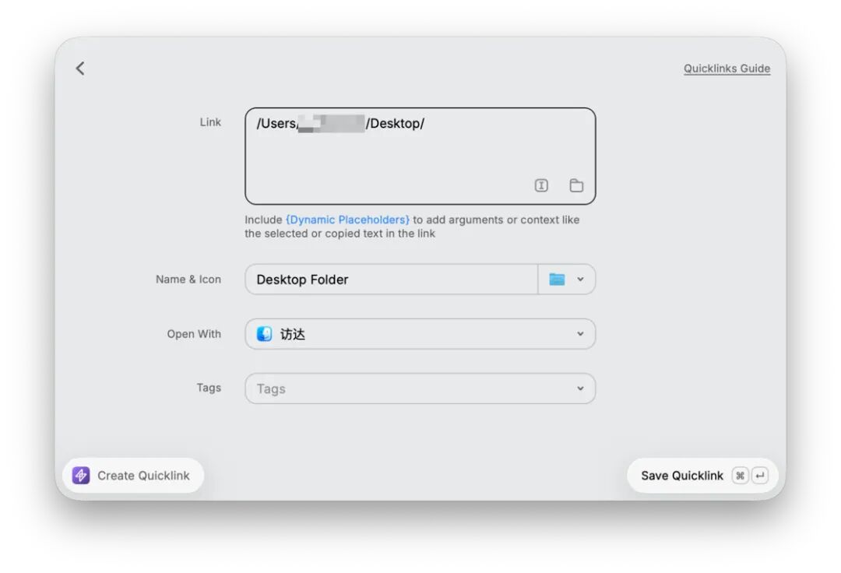Browse for a folder with the folder icon

point(576,185)
